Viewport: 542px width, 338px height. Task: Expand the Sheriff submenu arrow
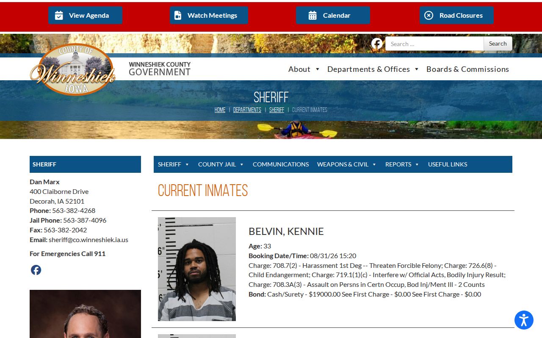(x=187, y=165)
